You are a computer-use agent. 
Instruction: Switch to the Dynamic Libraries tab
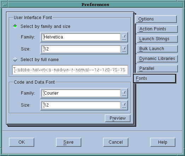coord(157,59)
